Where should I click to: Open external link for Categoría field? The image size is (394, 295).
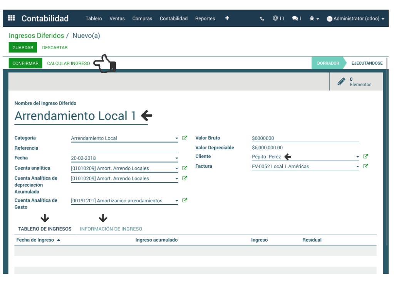[x=184, y=138]
